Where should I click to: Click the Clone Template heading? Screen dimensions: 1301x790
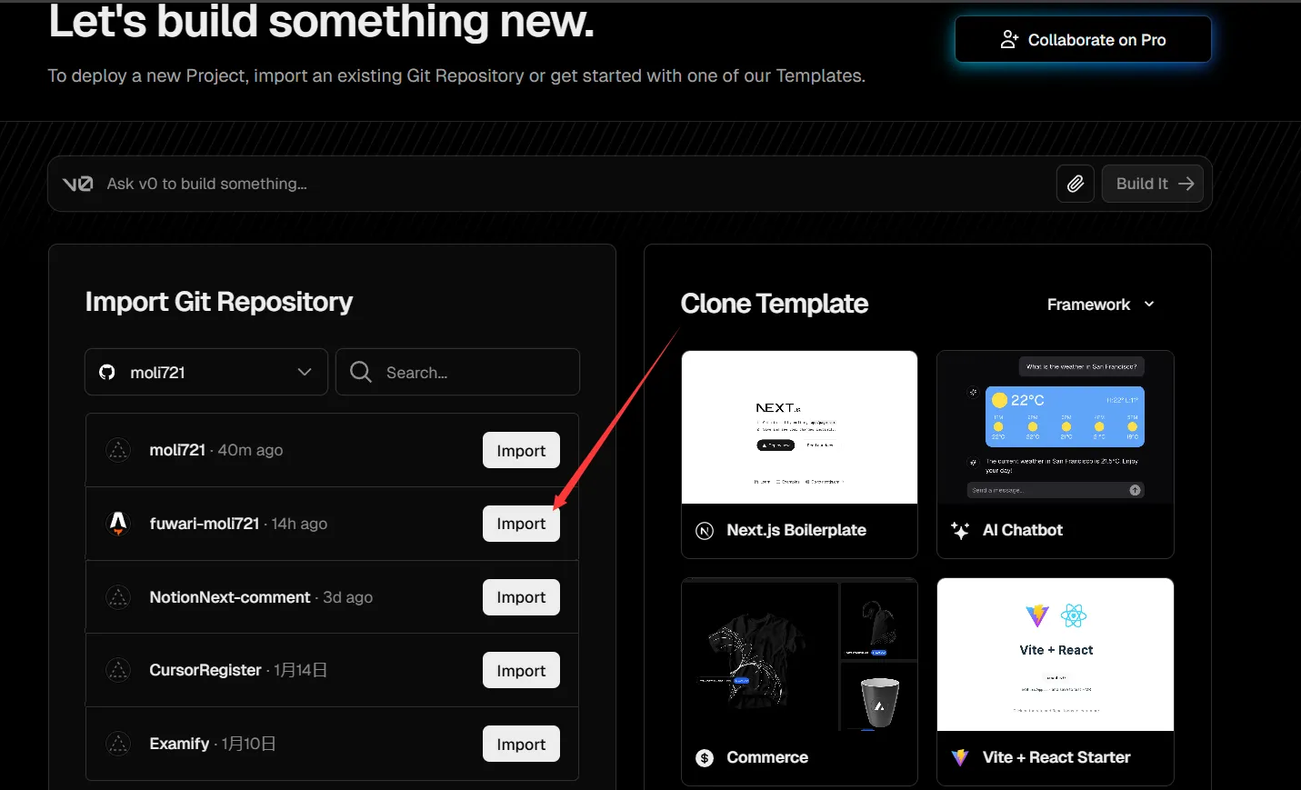tap(775, 304)
